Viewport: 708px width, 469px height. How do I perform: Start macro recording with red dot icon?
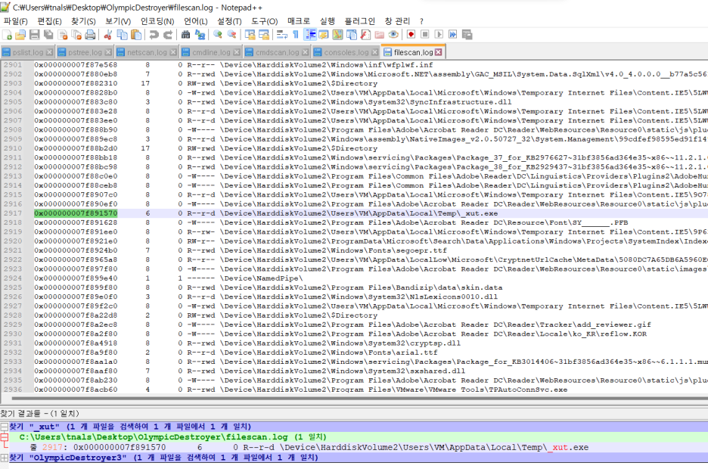click(411, 35)
